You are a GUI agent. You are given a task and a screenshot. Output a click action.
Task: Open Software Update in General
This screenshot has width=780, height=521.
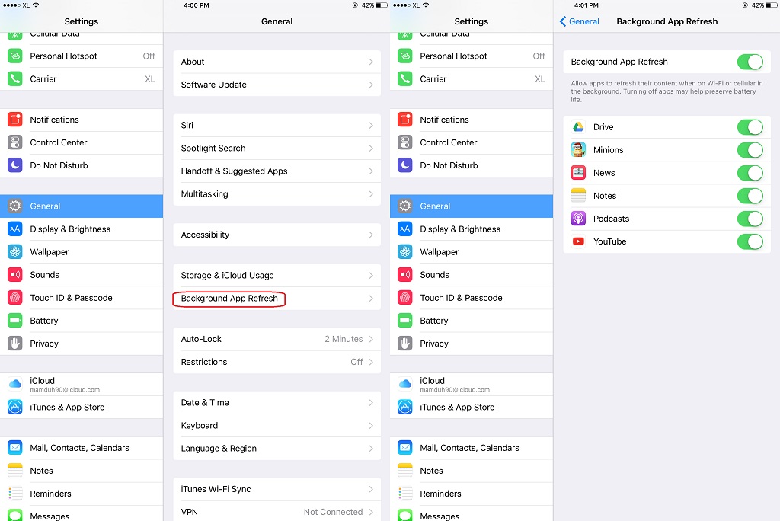pos(277,85)
